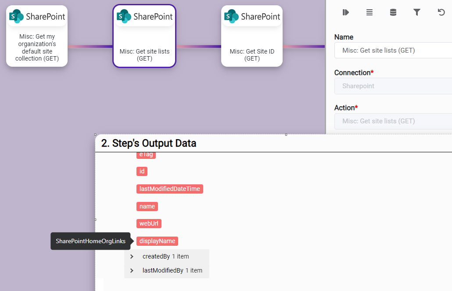This screenshot has height=291, width=452.
Task: Select the lastModifiedDateTime output tag
Action: pos(169,189)
